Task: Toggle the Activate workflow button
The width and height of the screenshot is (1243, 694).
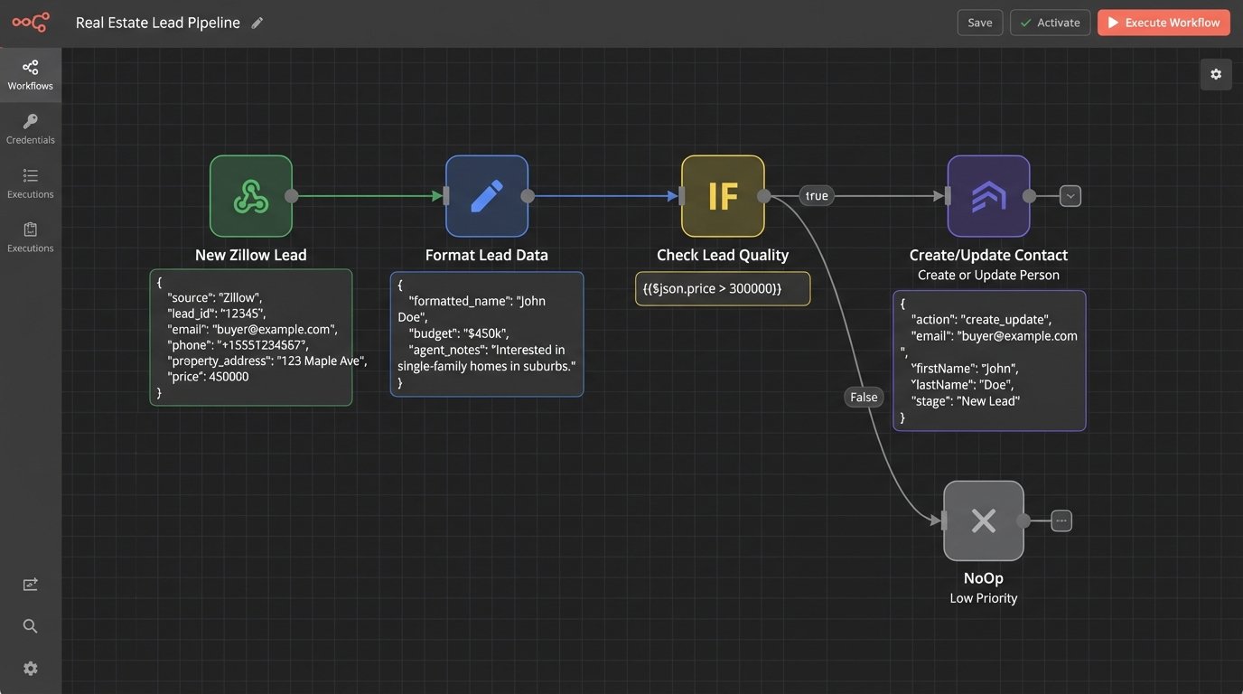Action: (1050, 23)
